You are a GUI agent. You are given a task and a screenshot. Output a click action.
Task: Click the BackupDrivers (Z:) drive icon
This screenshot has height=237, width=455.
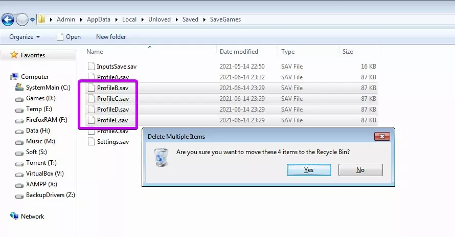(19, 196)
